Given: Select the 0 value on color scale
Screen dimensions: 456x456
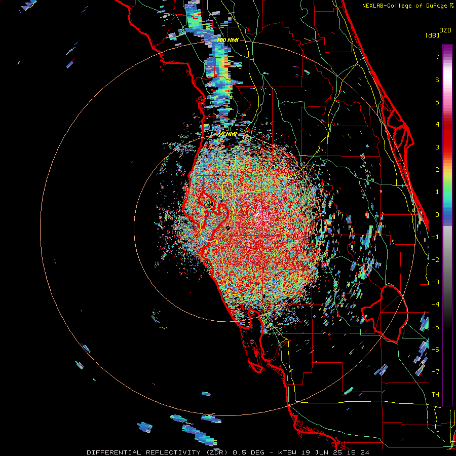Looking at the screenshot, I should (437, 215).
